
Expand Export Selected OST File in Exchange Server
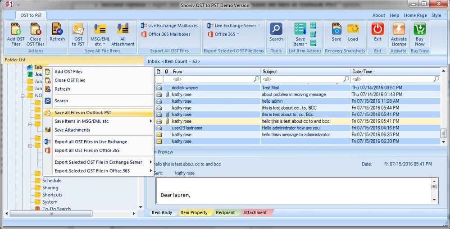pyautogui.click(x=98, y=162)
